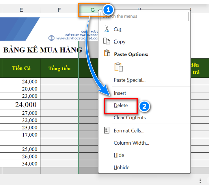Click the scissors Cut icon
The width and height of the screenshot is (209, 185).
pyautogui.click(x=107, y=29)
